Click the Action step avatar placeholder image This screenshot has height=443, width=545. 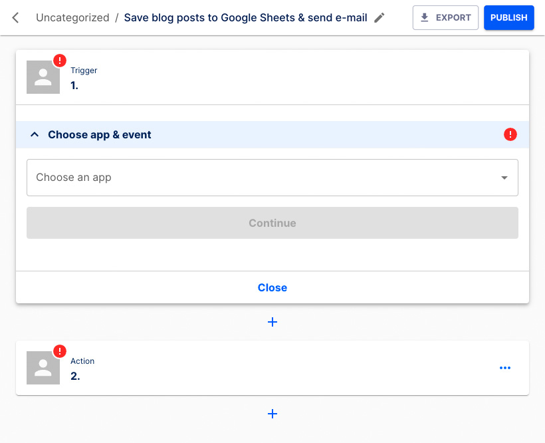click(x=43, y=367)
